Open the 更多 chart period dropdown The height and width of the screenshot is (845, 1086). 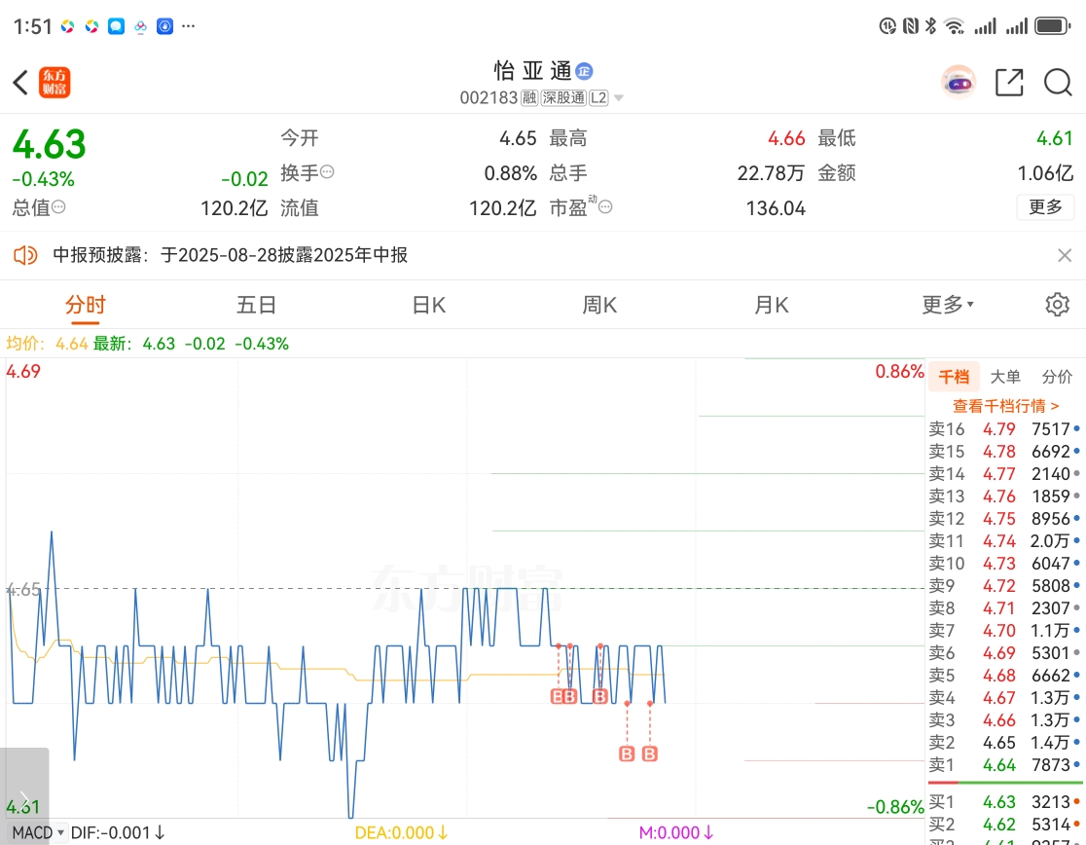(948, 305)
